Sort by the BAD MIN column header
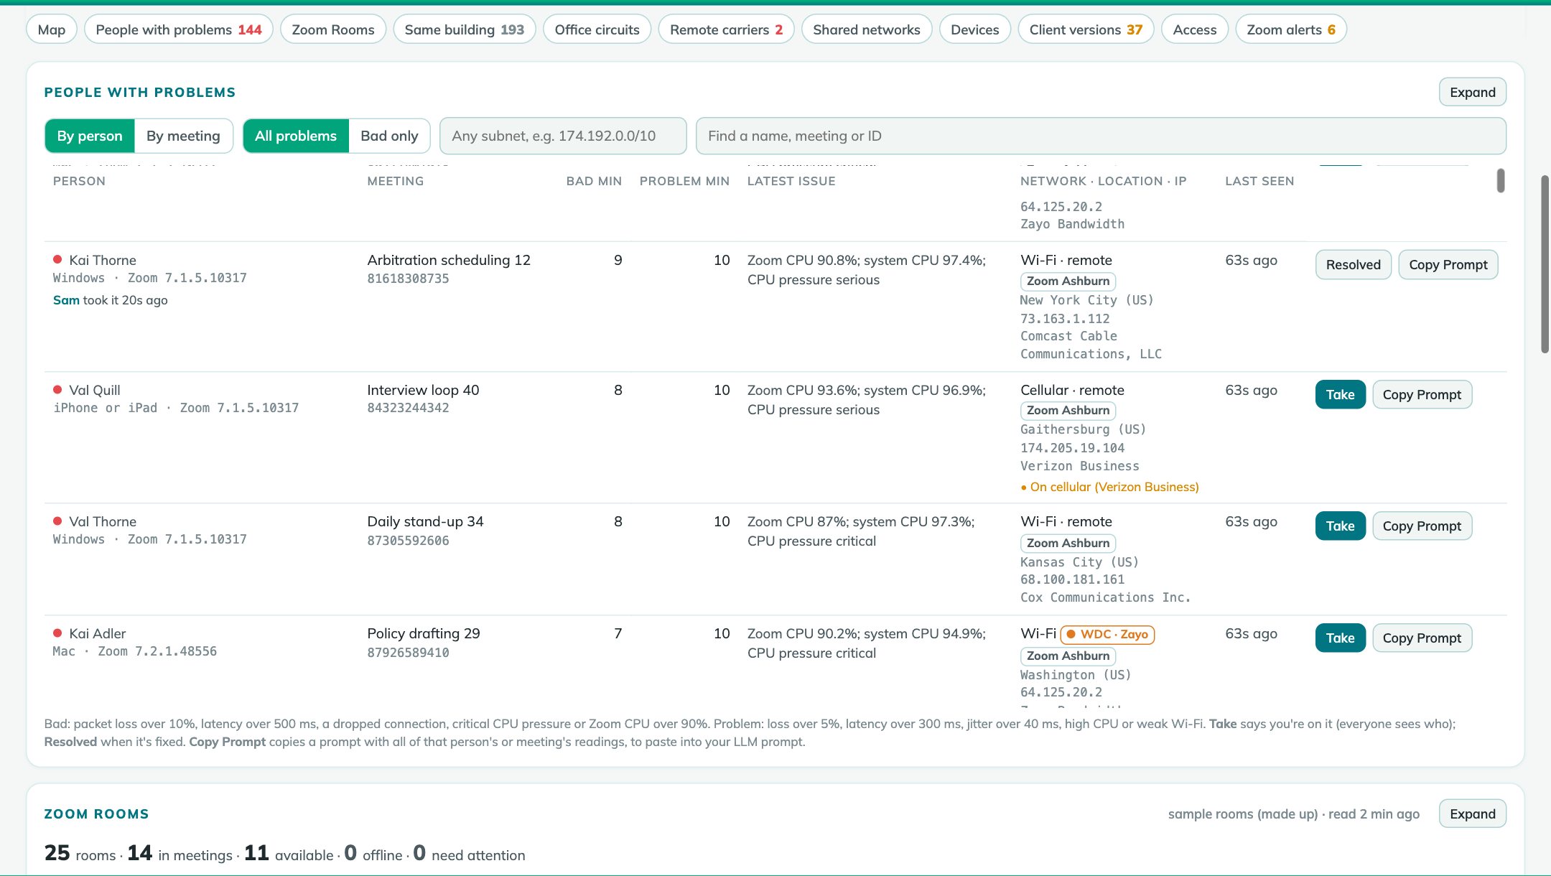Screen dimensions: 1551x876 click(x=594, y=181)
